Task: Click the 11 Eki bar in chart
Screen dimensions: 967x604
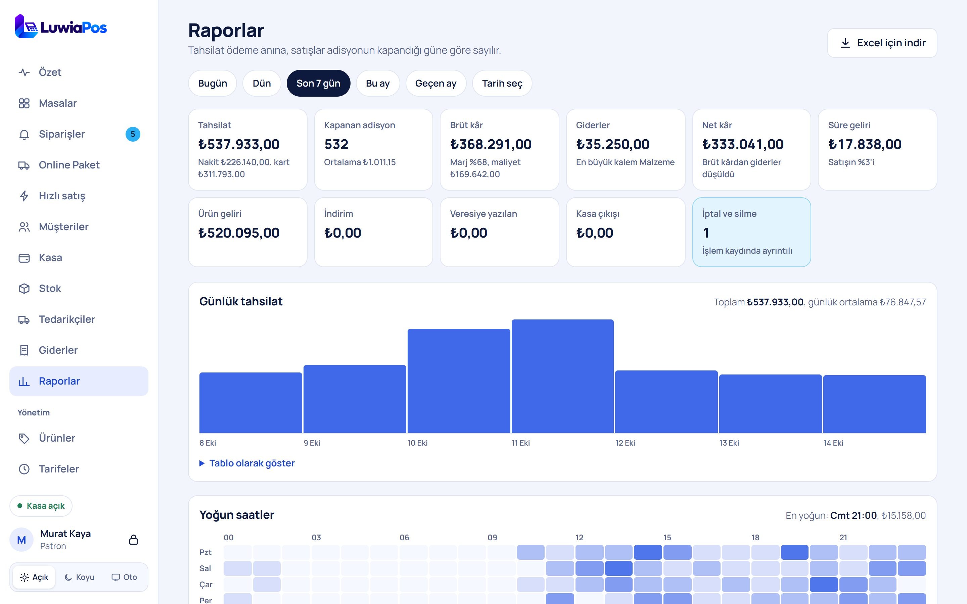Action: [x=562, y=376]
